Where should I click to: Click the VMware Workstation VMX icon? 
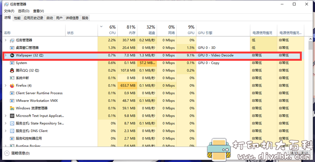pyautogui.click(x=12, y=101)
